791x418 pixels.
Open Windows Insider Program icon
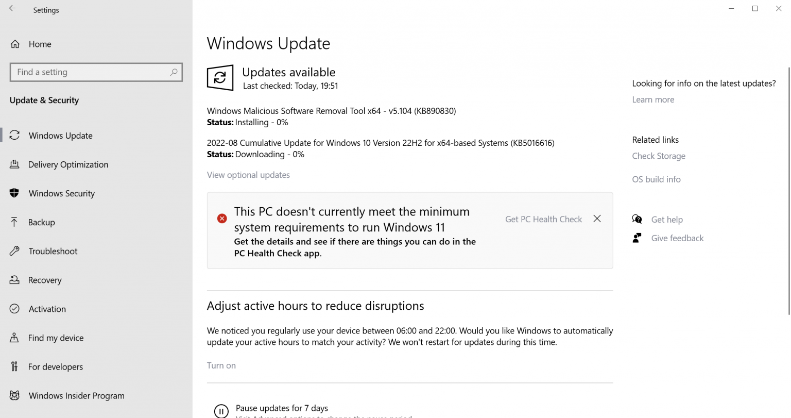coord(15,395)
